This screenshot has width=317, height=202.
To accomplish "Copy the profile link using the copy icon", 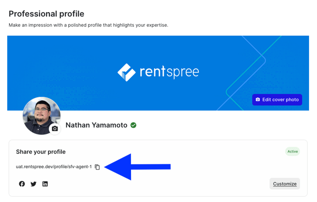I will tap(97, 167).
